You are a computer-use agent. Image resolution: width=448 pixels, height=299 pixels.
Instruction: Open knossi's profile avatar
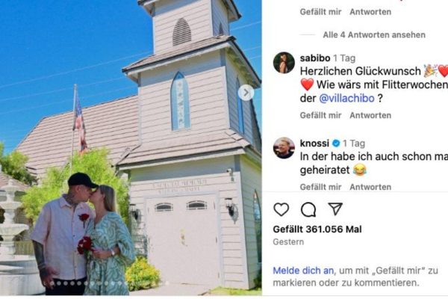pyautogui.click(x=284, y=148)
